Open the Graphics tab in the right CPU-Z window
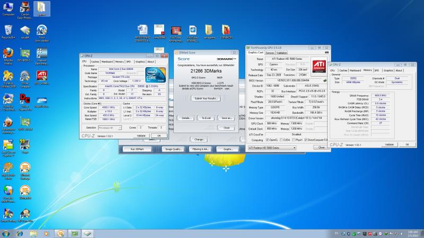This screenshot has height=238, width=424. pos(388,70)
